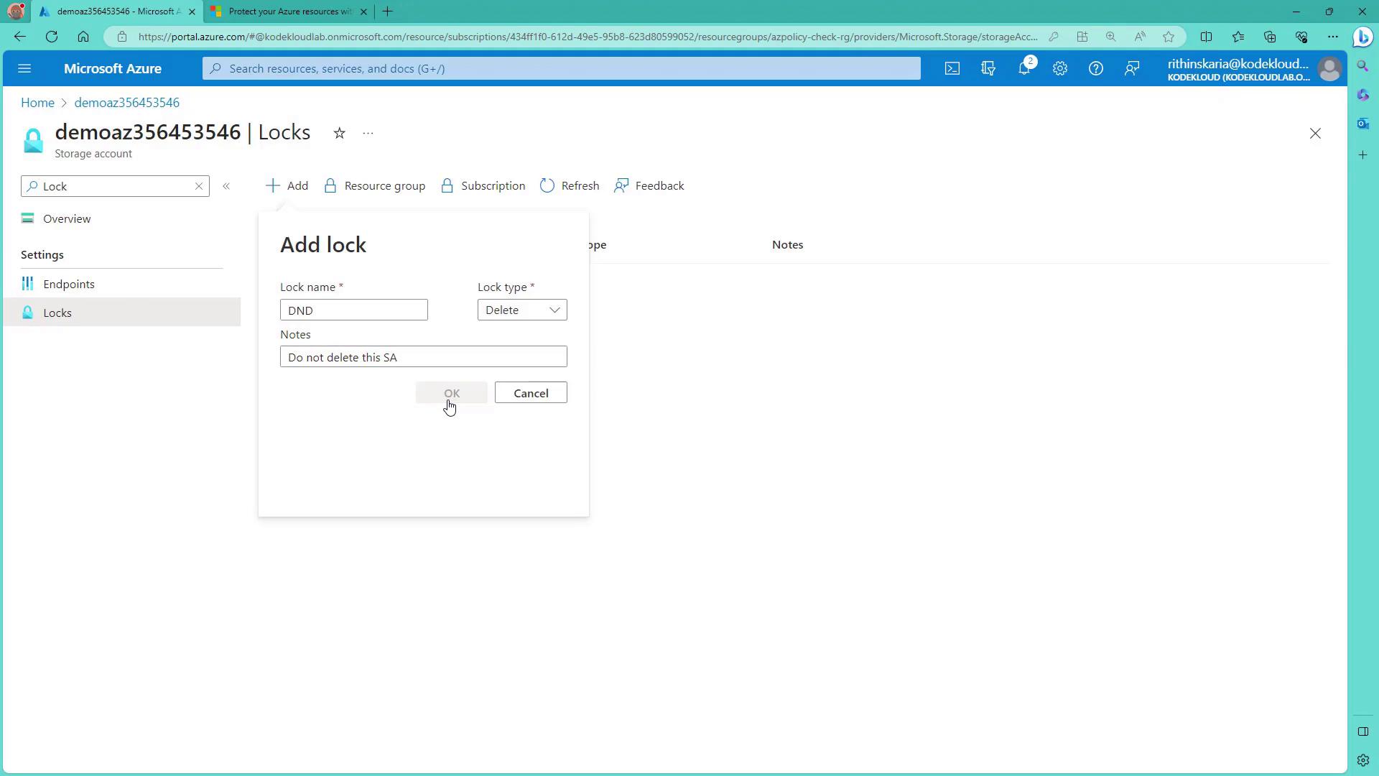Click the Home breadcrumb link

coord(37,103)
